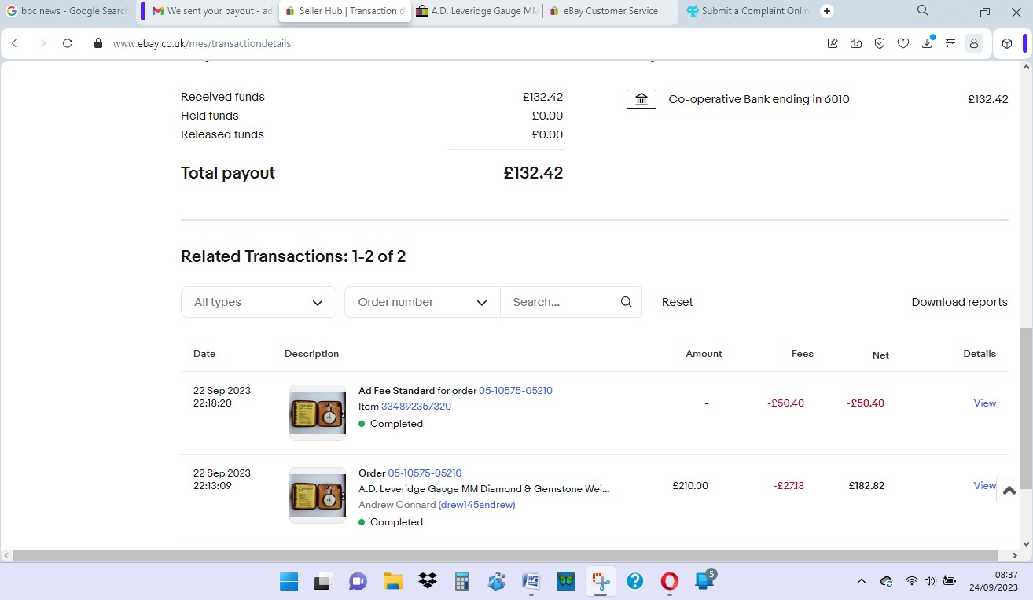The image size is (1033, 600).
Task: Click the magnifier icon in the search field
Action: [x=626, y=302]
